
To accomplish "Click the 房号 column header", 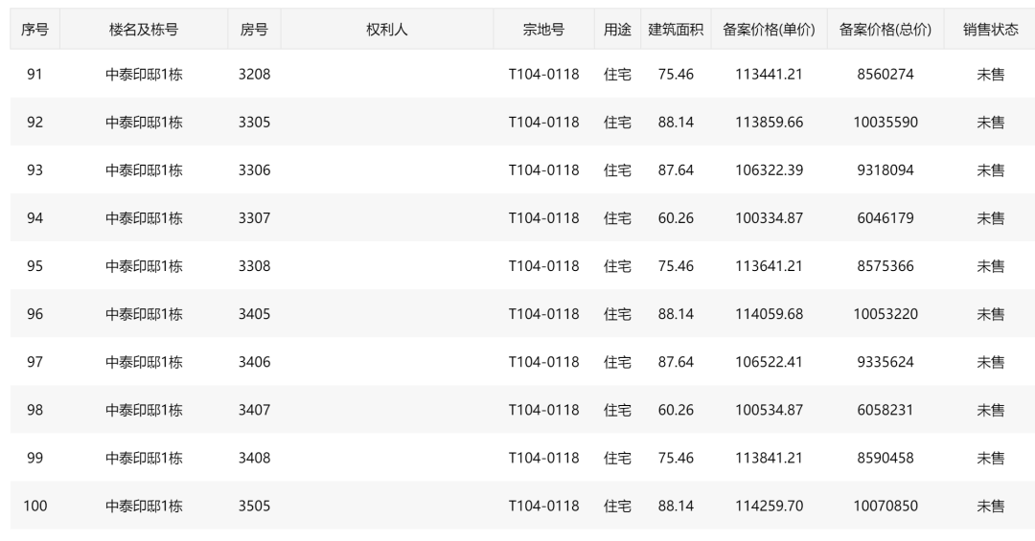I will click(254, 30).
